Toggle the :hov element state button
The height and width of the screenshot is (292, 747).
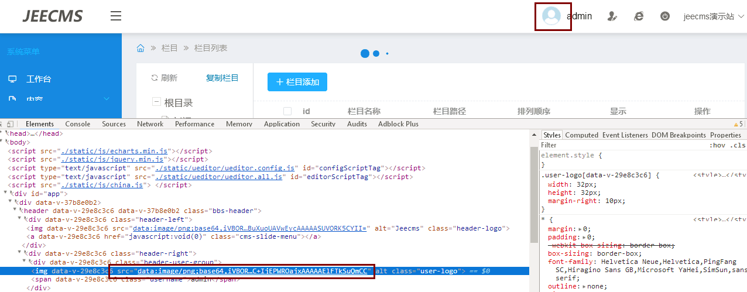tap(718, 145)
